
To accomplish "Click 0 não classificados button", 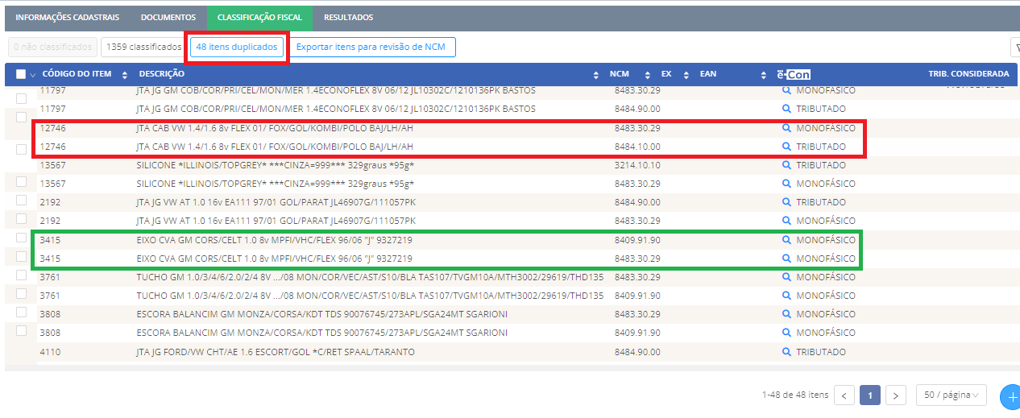I will [x=52, y=48].
